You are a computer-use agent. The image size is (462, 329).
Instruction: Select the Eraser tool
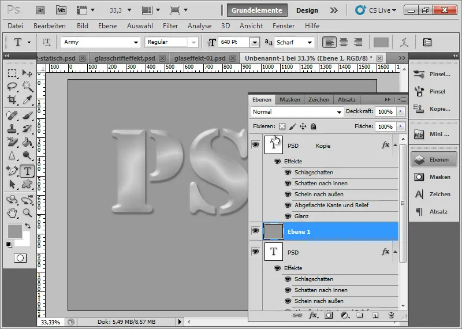12,142
